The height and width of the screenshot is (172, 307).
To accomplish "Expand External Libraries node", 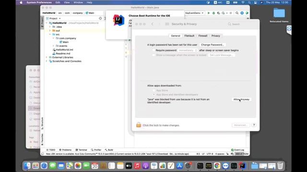I will click(x=47, y=57).
